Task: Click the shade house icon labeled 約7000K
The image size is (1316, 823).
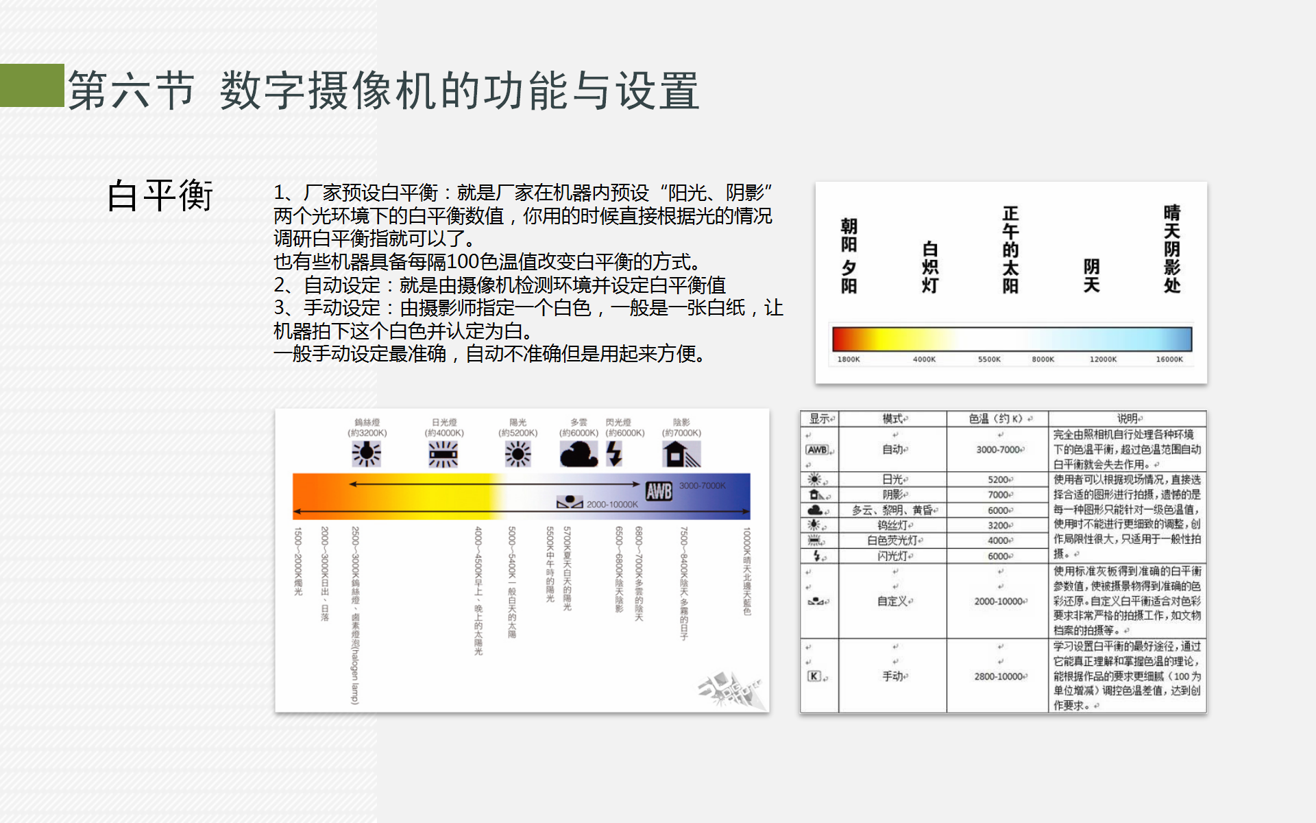Action: coord(681,453)
